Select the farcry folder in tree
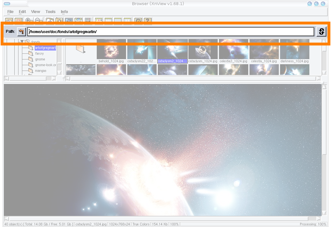The width and height of the screenshot is (331, 227). click(x=39, y=53)
